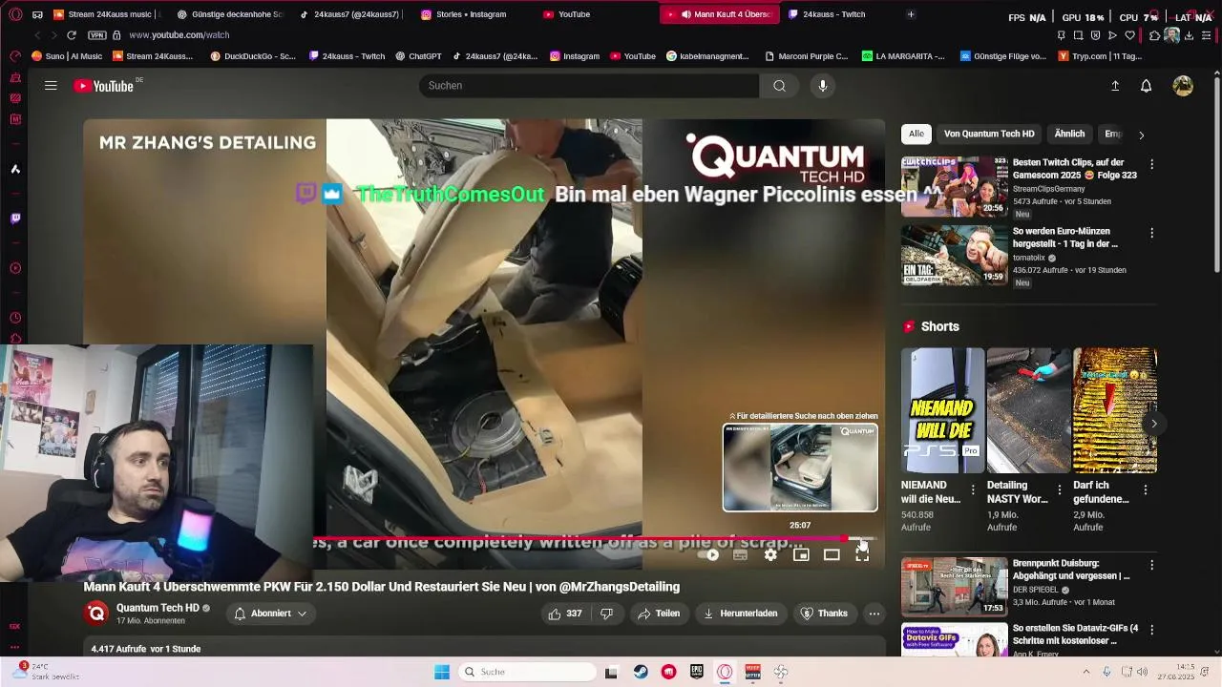The width and height of the screenshot is (1222, 687).
Task: Go to YouTube home via logo
Action: (105, 86)
